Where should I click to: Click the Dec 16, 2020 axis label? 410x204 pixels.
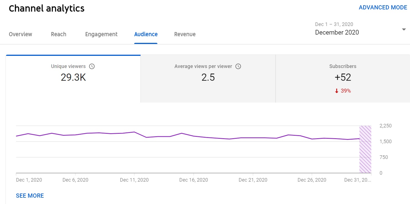coord(194,180)
